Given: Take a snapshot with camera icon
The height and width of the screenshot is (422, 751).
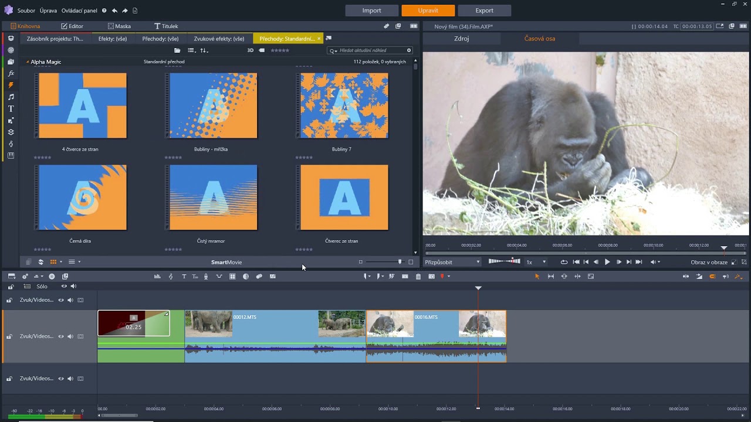Looking at the screenshot, I should (x=431, y=276).
